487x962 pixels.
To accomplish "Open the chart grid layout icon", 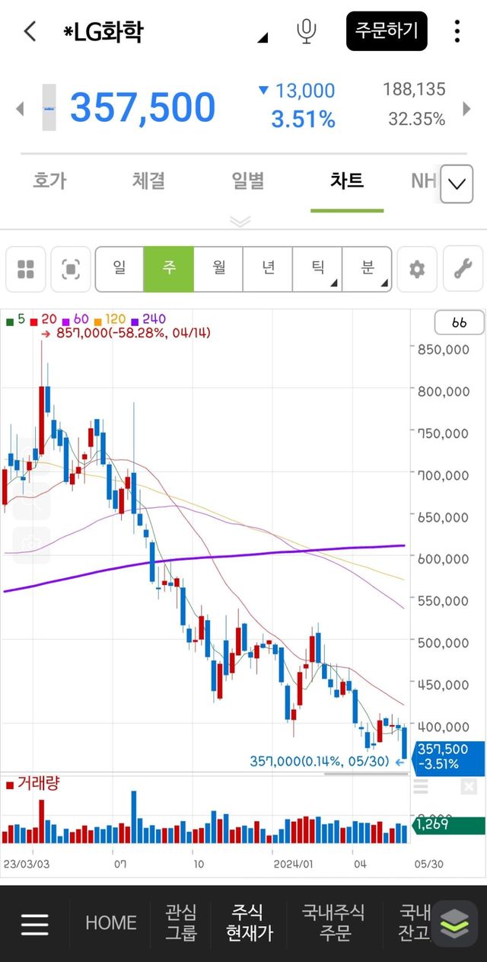I will point(26,269).
